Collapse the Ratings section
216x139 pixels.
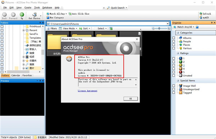[x=178, y=53]
